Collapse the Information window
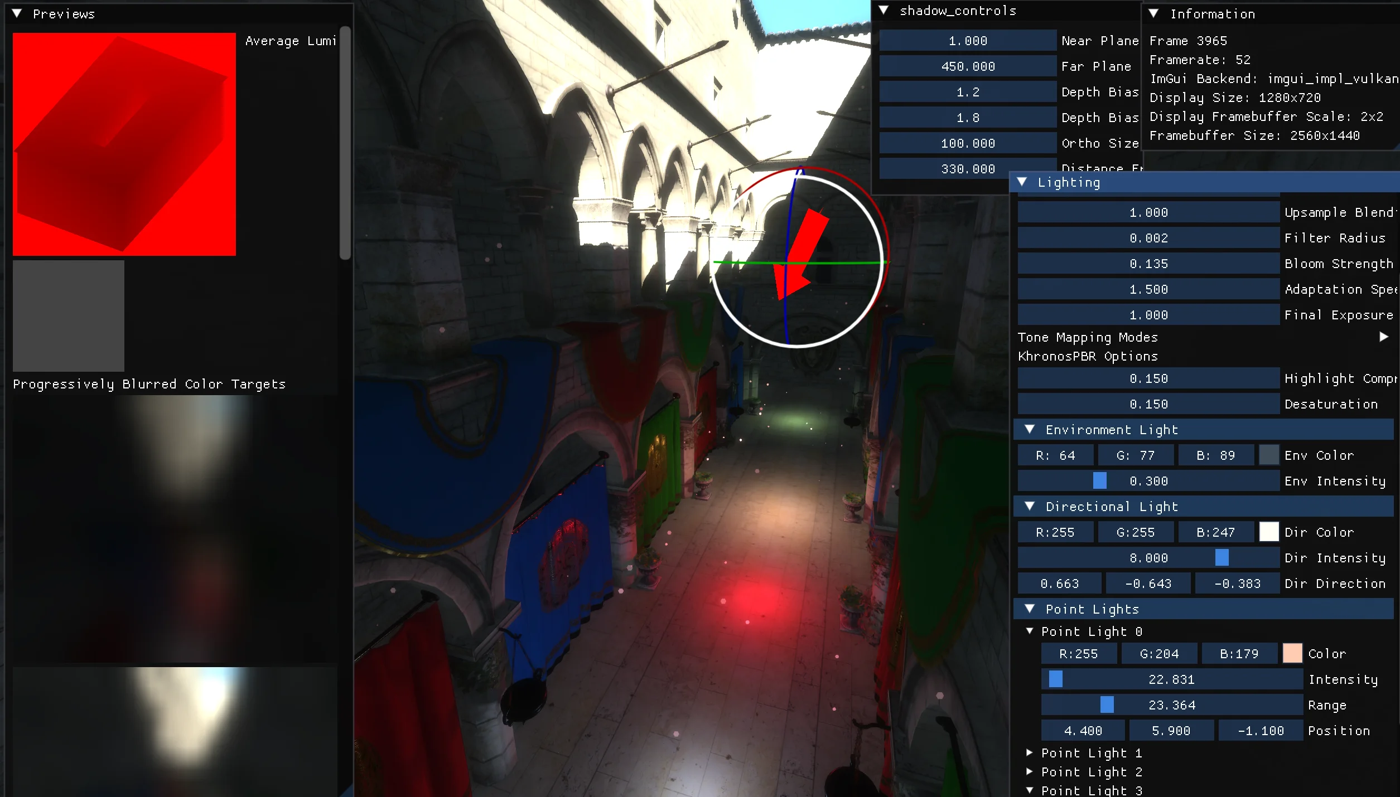 [1153, 13]
